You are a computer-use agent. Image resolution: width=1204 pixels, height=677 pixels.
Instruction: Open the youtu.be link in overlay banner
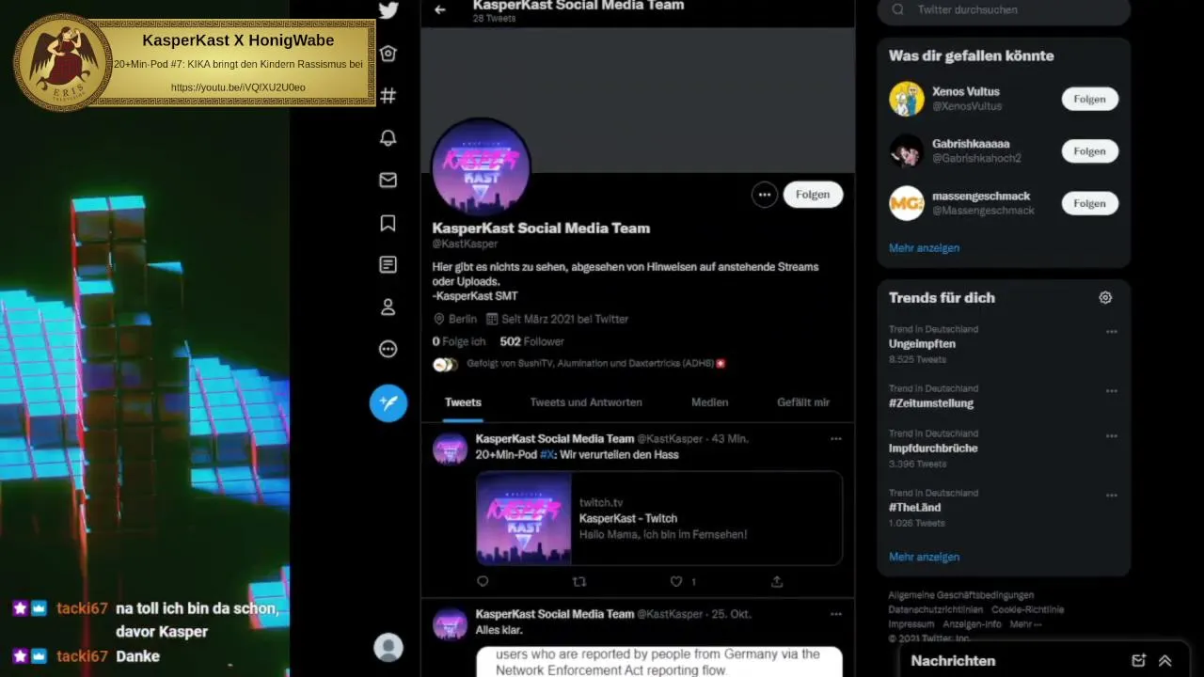point(238,87)
